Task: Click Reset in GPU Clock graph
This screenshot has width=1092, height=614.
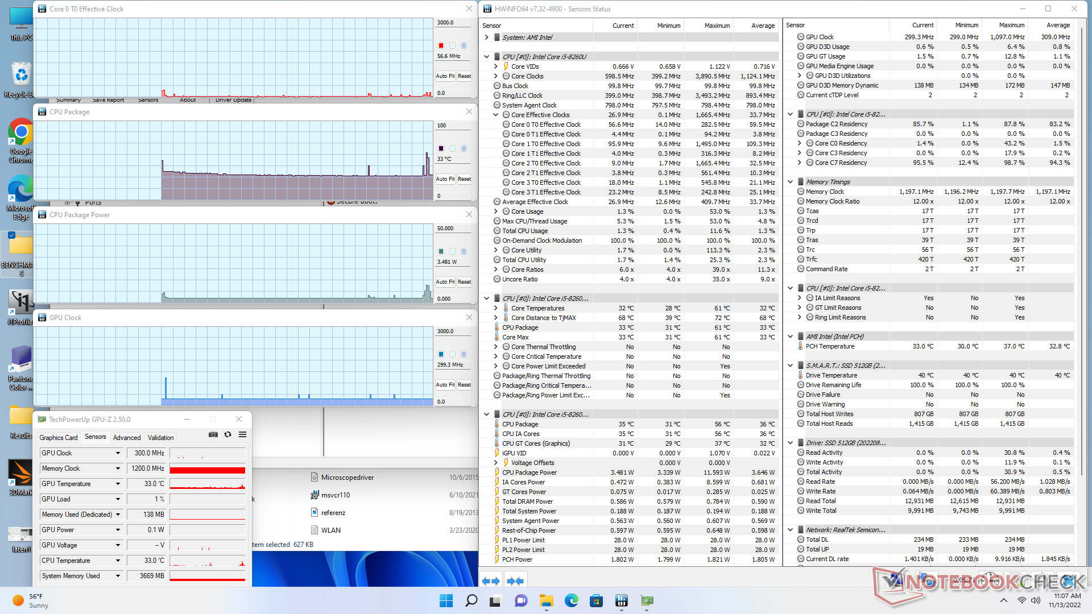Action: [465, 385]
